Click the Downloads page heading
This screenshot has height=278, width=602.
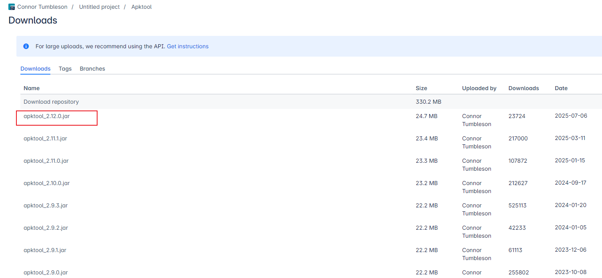(33, 20)
